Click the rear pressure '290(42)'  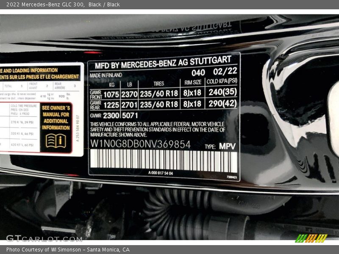[223, 103]
